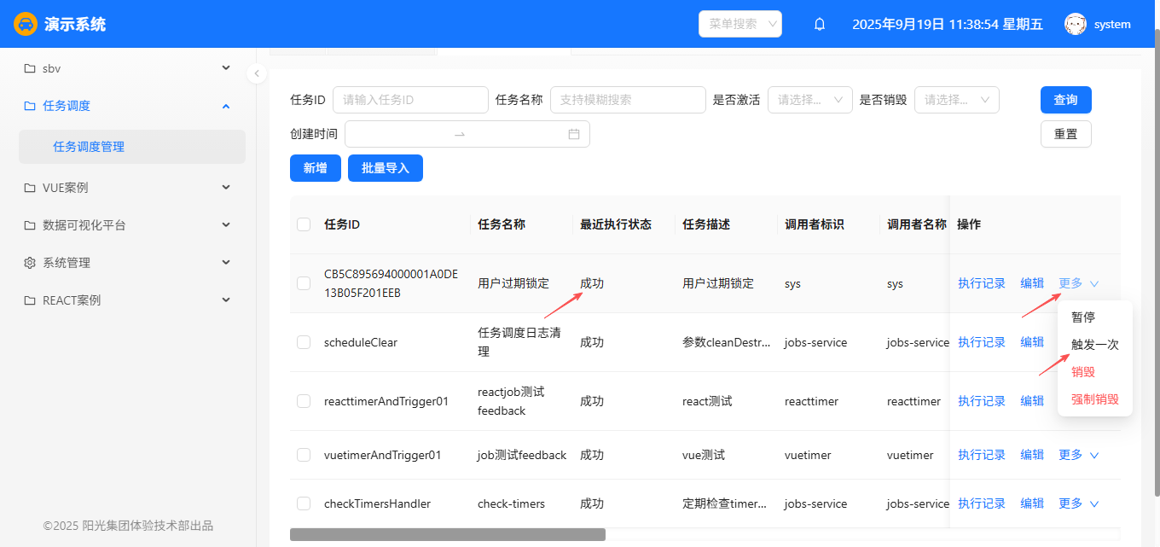Choose 触发一次 from the menu
The image size is (1160, 547).
[1094, 345]
